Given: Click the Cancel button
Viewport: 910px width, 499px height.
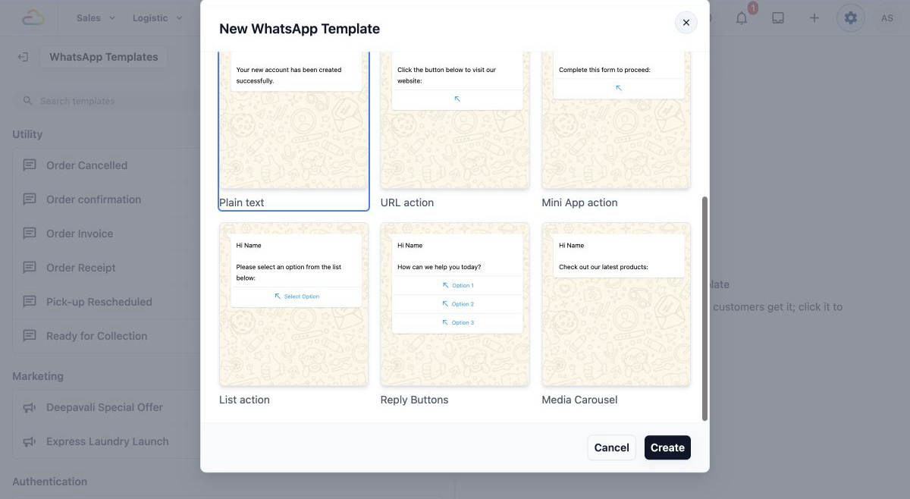Looking at the screenshot, I should pyautogui.click(x=611, y=447).
